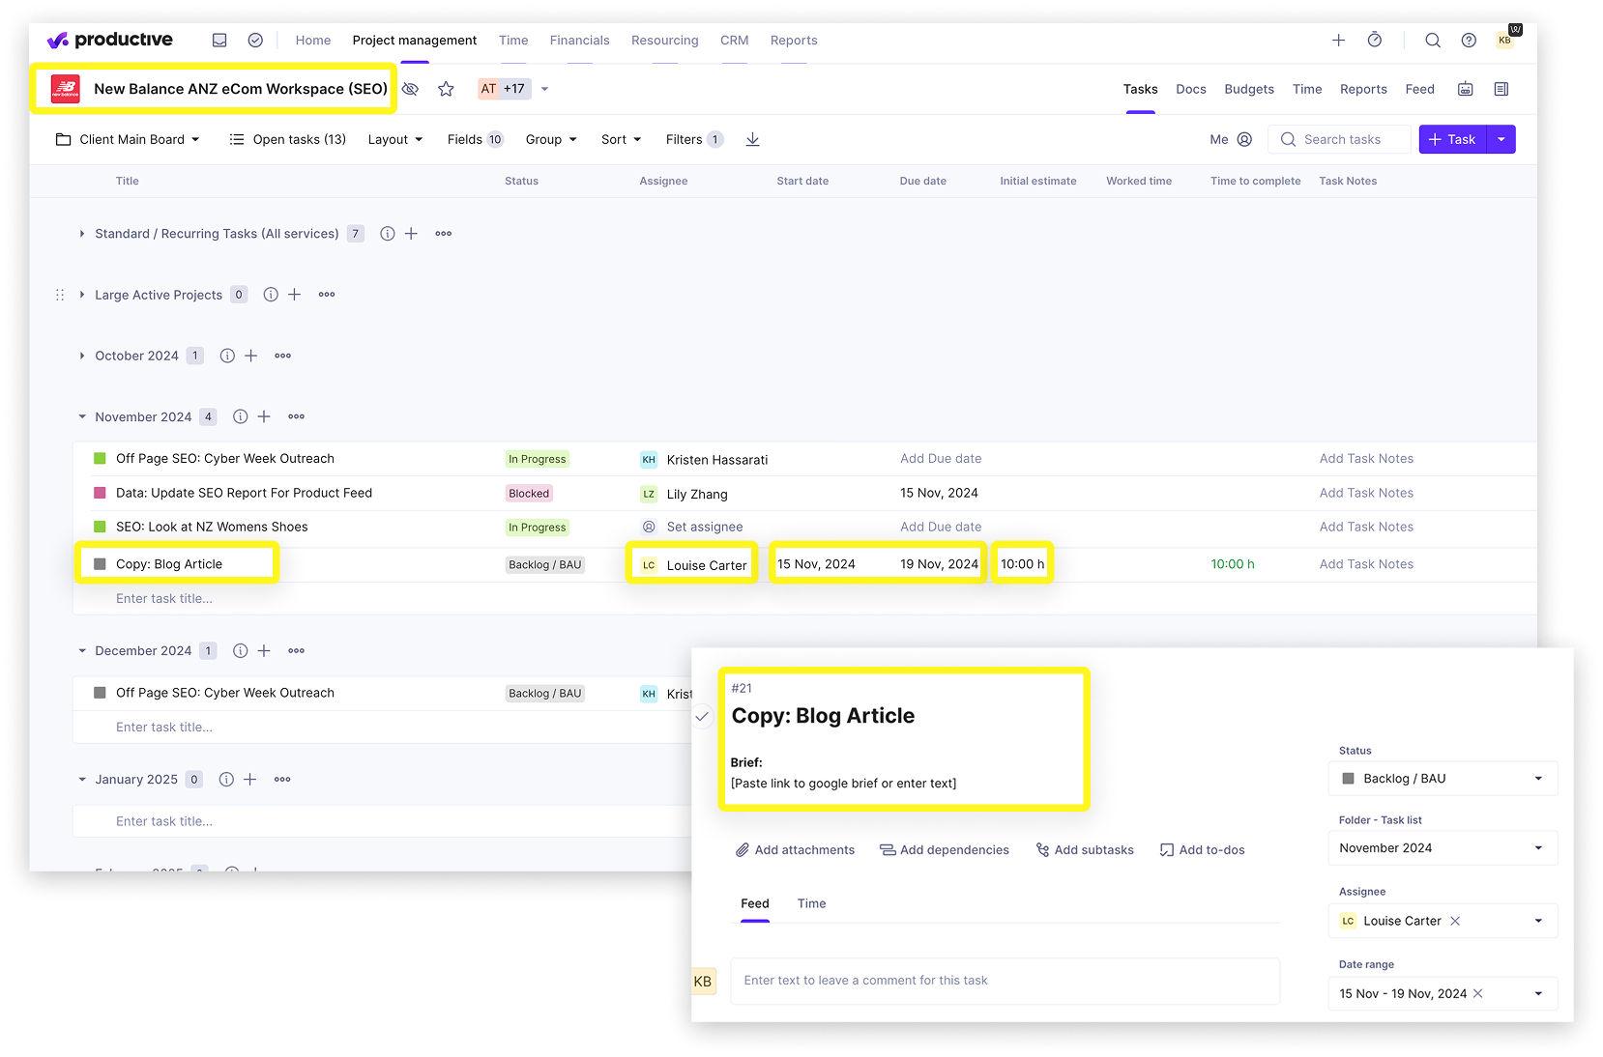The height and width of the screenshot is (1057, 1603).
Task: Remove Louise Carter from Assignee field
Action: [1455, 921]
